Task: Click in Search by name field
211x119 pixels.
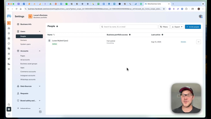Action: tap(129, 27)
